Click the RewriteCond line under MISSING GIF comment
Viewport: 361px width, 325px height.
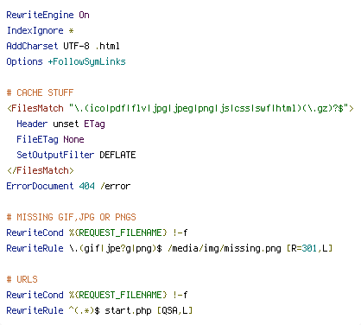point(97,233)
